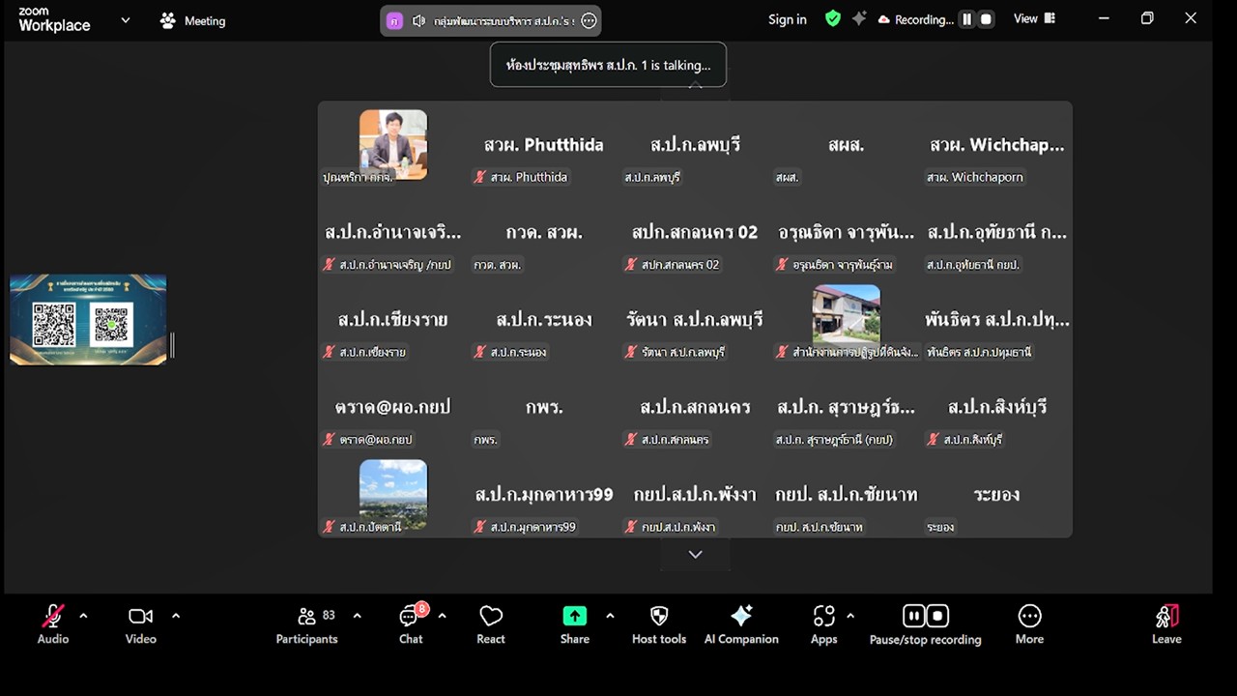Select the อรุณธิดา จารุพันธุ์งาม tile
The height and width of the screenshot is (696, 1237).
point(847,233)
